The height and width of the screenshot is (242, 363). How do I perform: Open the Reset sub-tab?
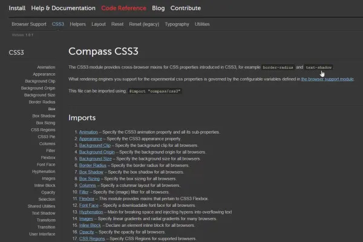(117, 24)
